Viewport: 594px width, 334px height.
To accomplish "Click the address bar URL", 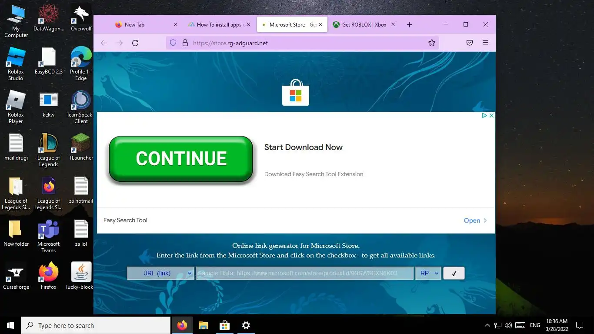I will tap(230, 43).
